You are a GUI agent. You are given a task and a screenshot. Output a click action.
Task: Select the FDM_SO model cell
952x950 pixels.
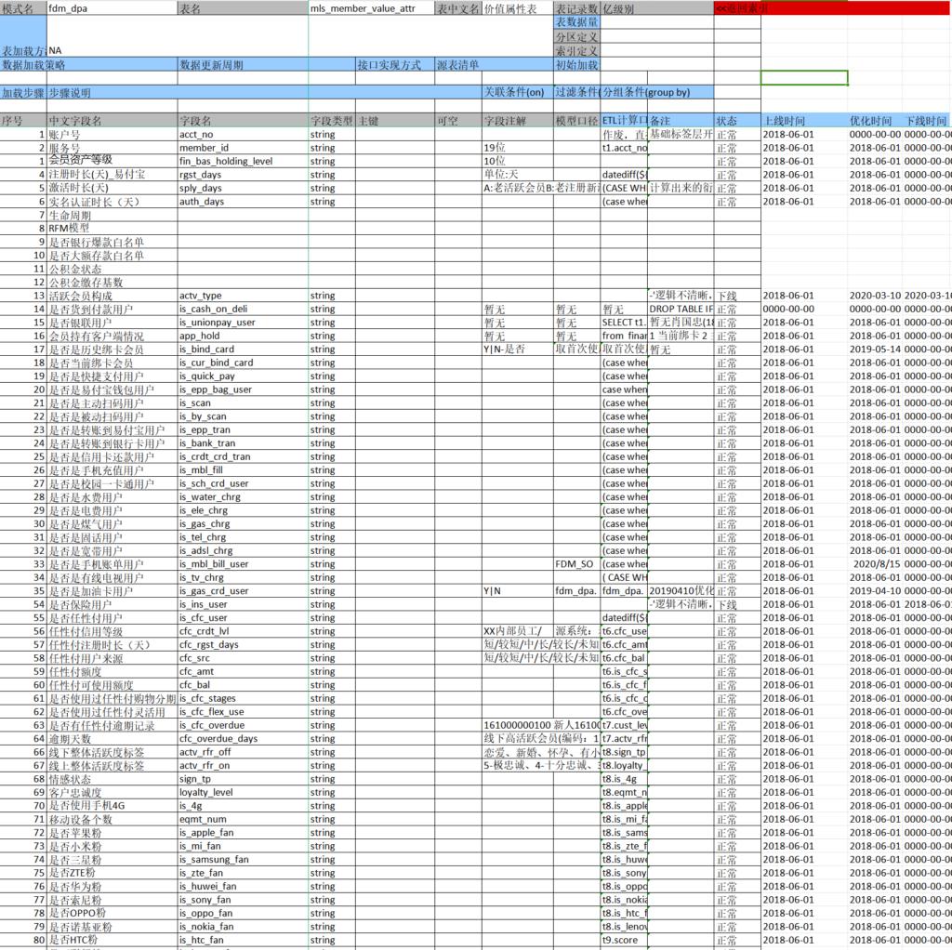576,564
